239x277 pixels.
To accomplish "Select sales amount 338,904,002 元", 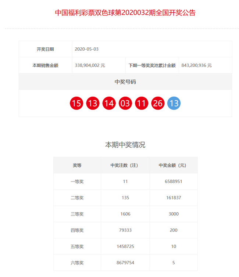I will pyautogui.click(x=90, y=65).
